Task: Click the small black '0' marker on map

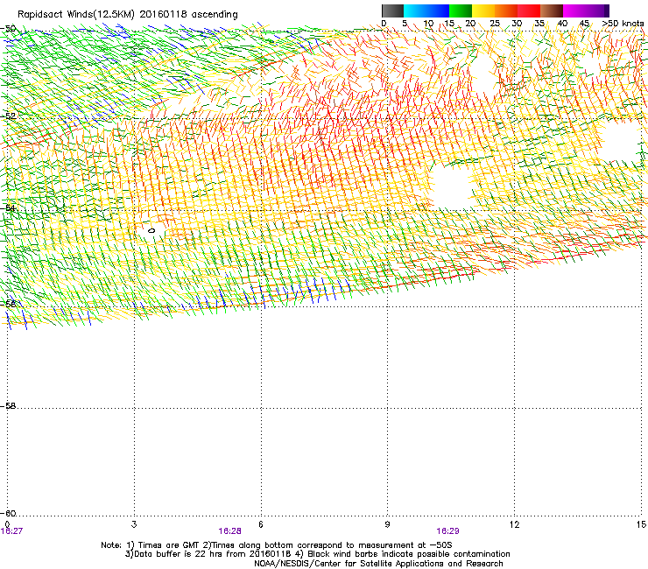Action: point(151,230)
